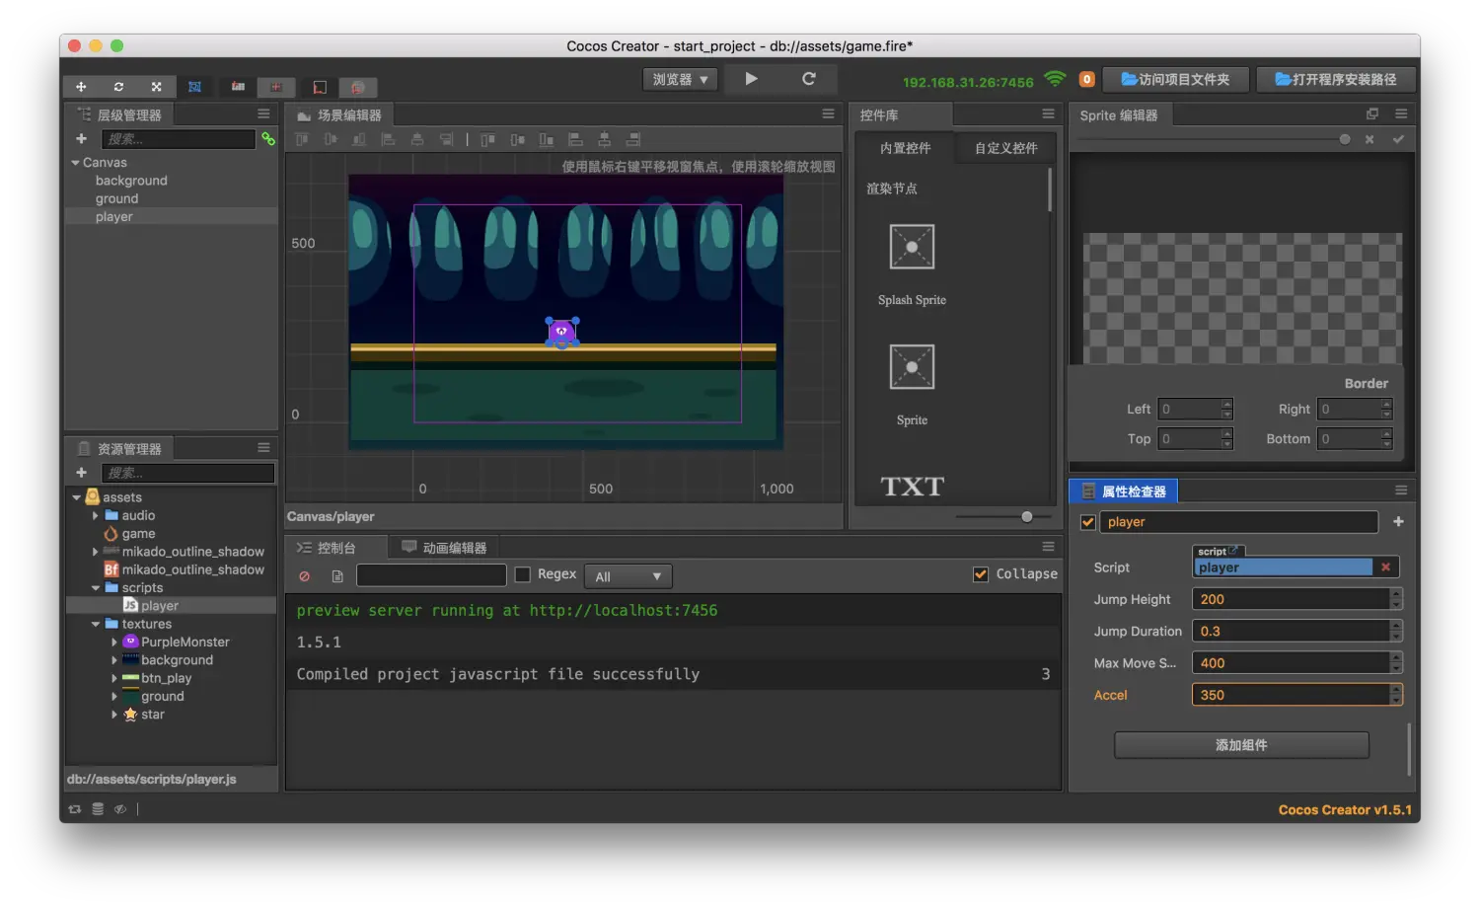
Task: Click the inspector panel tab
Action: click(1124, 491)
